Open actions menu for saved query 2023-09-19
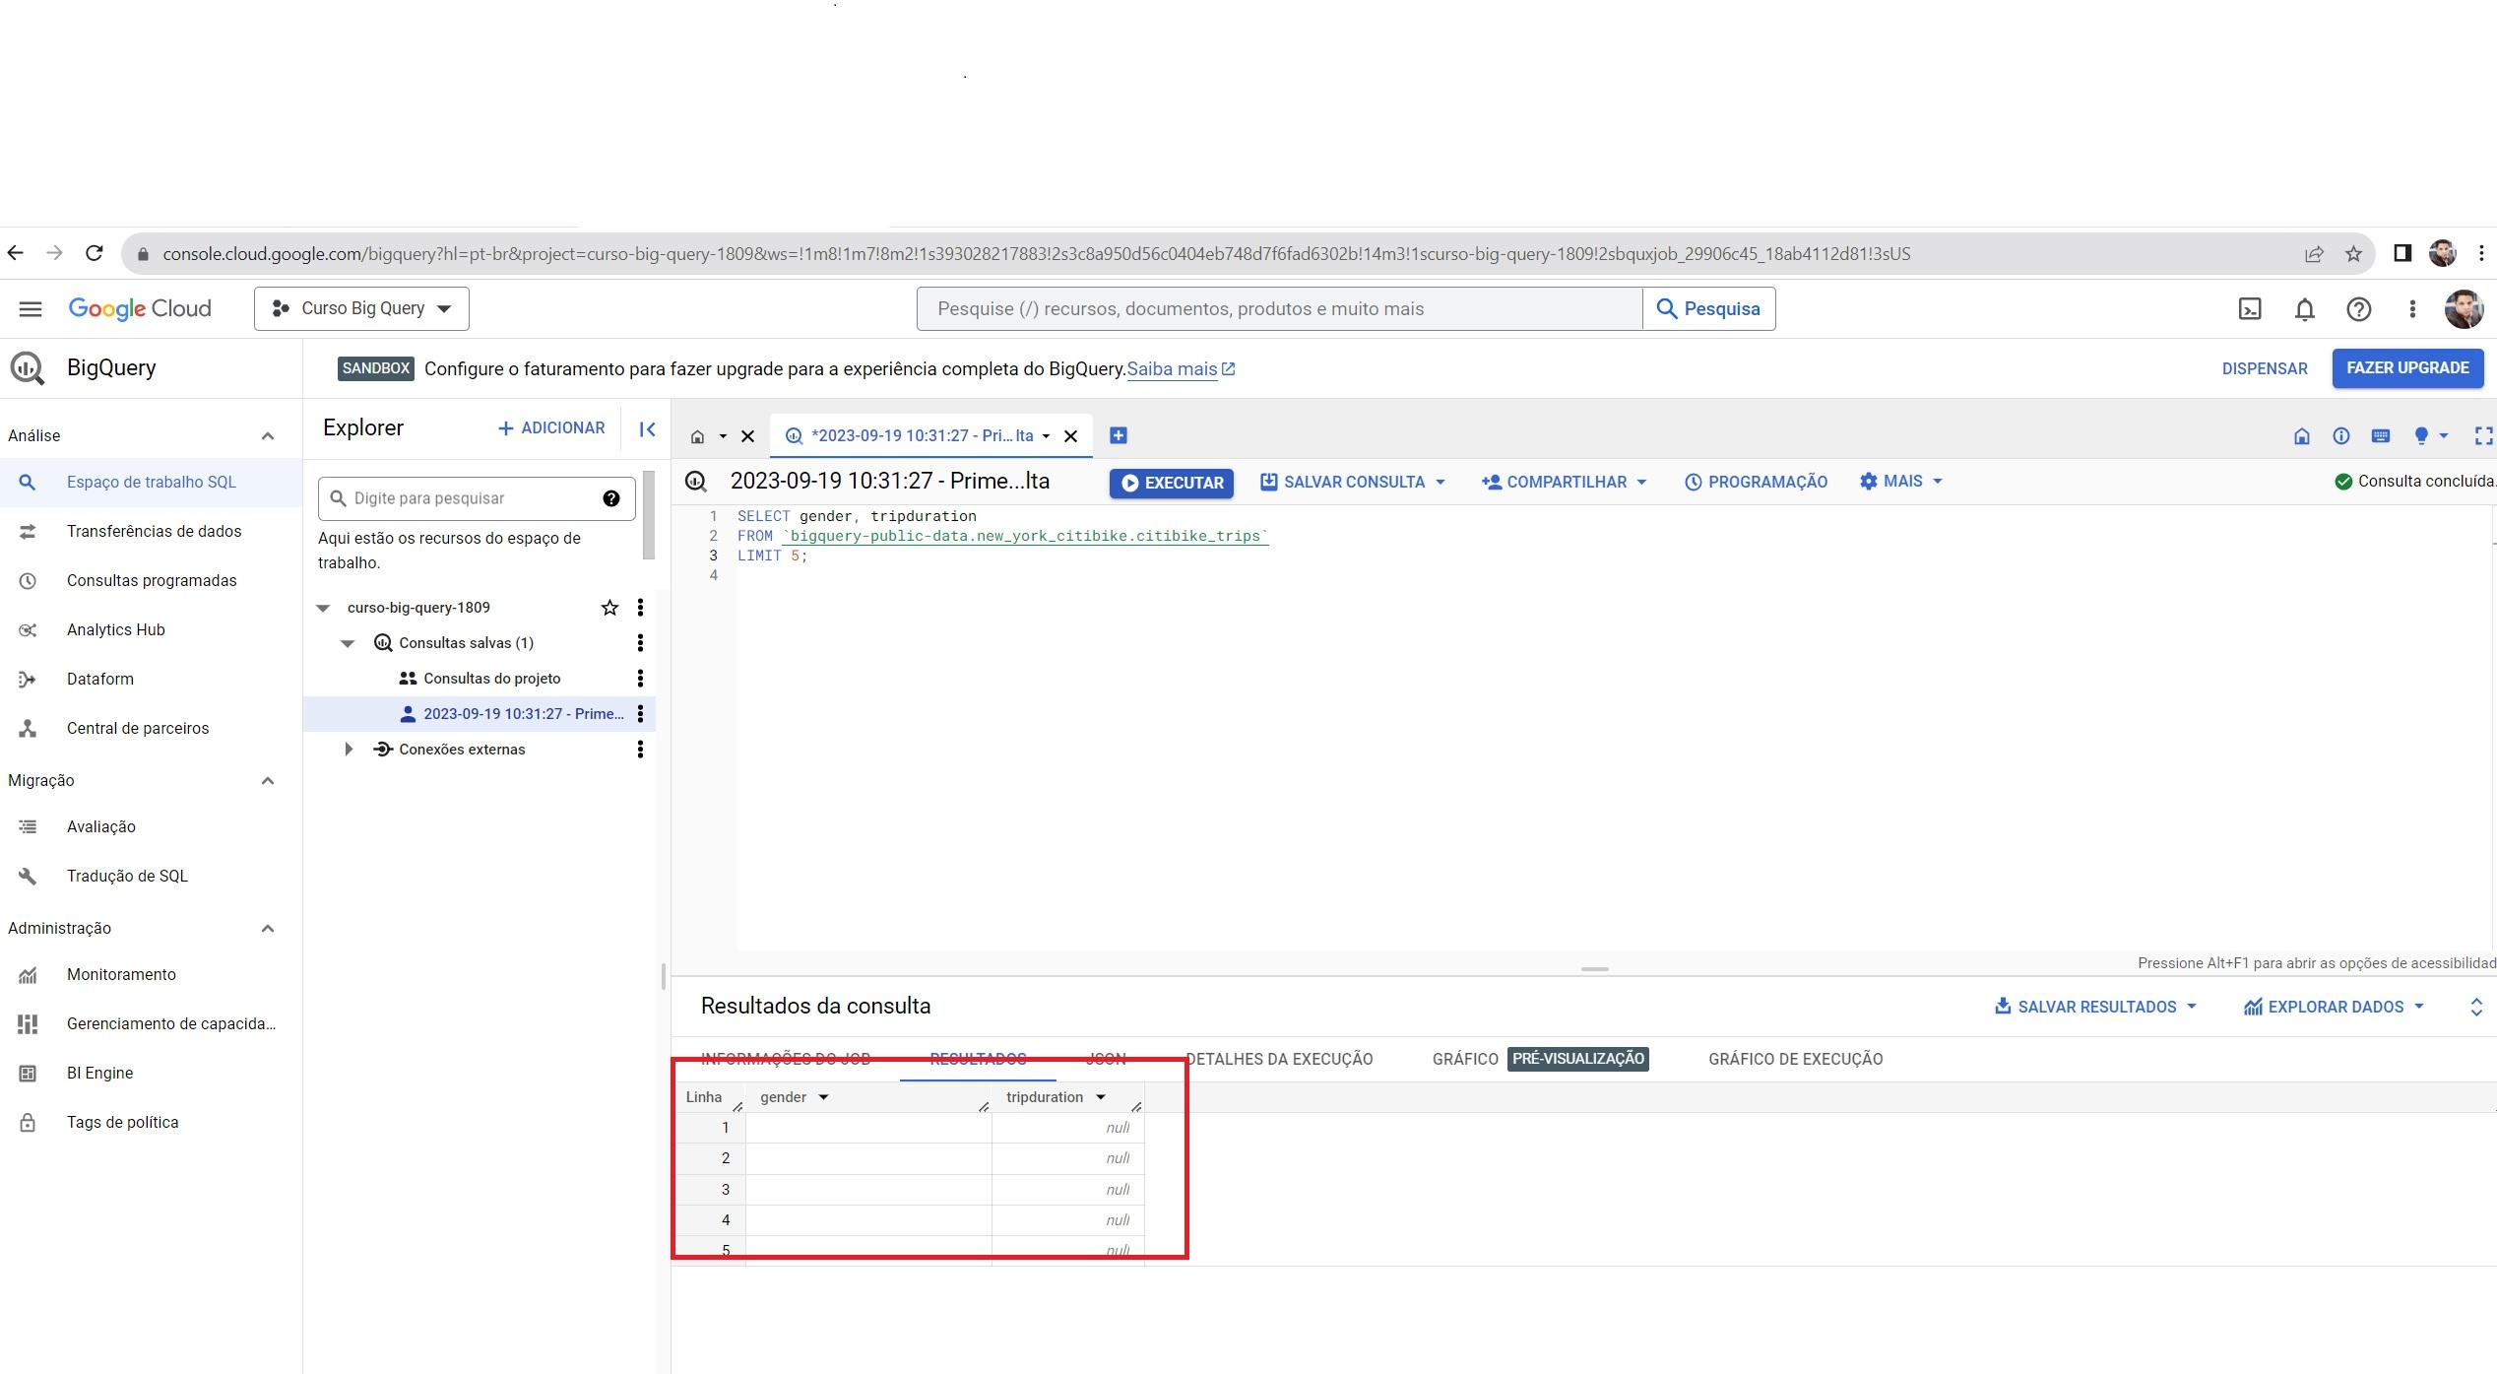Image resolution: width=2497 pixels, height=1374 pixels. [x=640, y=714]
